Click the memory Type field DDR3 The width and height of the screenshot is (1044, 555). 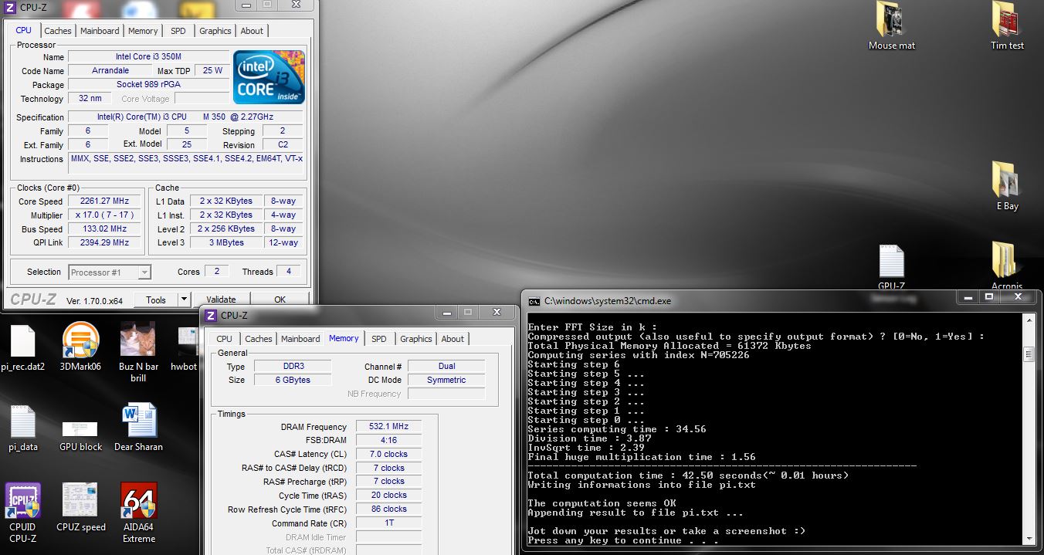click(x=292, y=366)
